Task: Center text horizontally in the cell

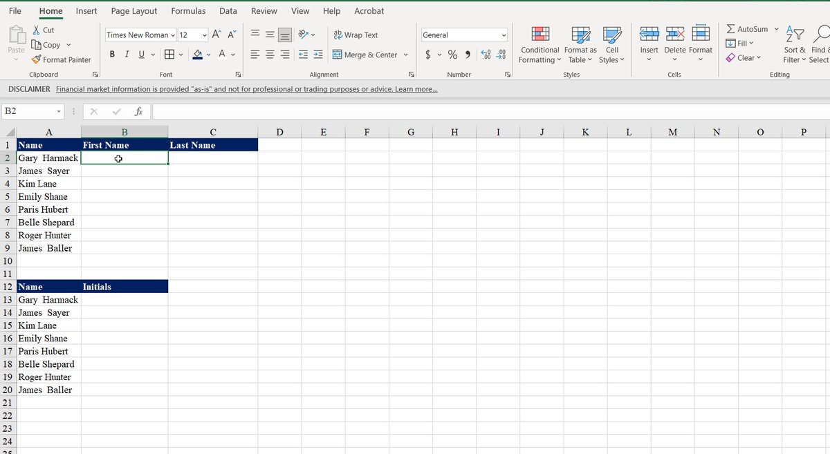Action: click(269, 55)
